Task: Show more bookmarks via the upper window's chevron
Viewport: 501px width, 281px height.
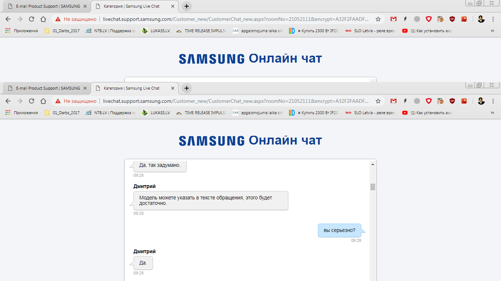Action: 492,31
